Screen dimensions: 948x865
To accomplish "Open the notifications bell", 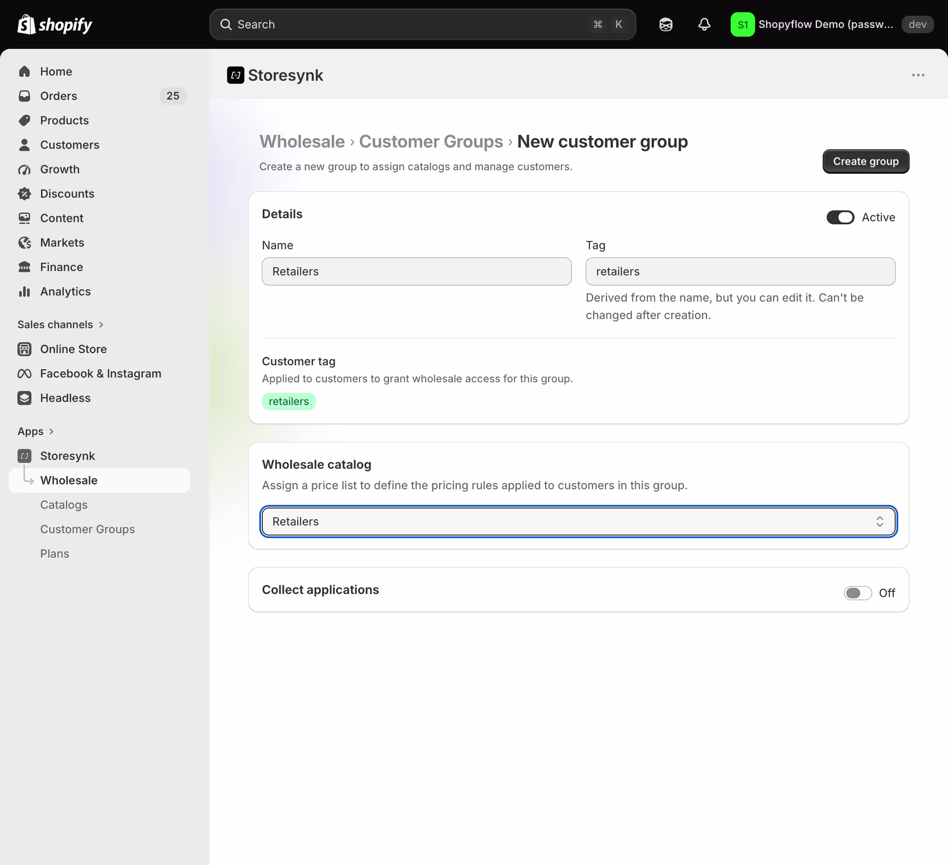I will tap(704, 24).
